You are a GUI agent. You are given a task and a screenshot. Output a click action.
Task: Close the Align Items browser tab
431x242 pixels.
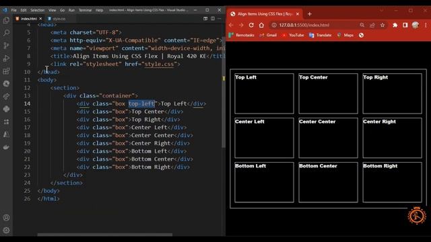tap(298, 13)
